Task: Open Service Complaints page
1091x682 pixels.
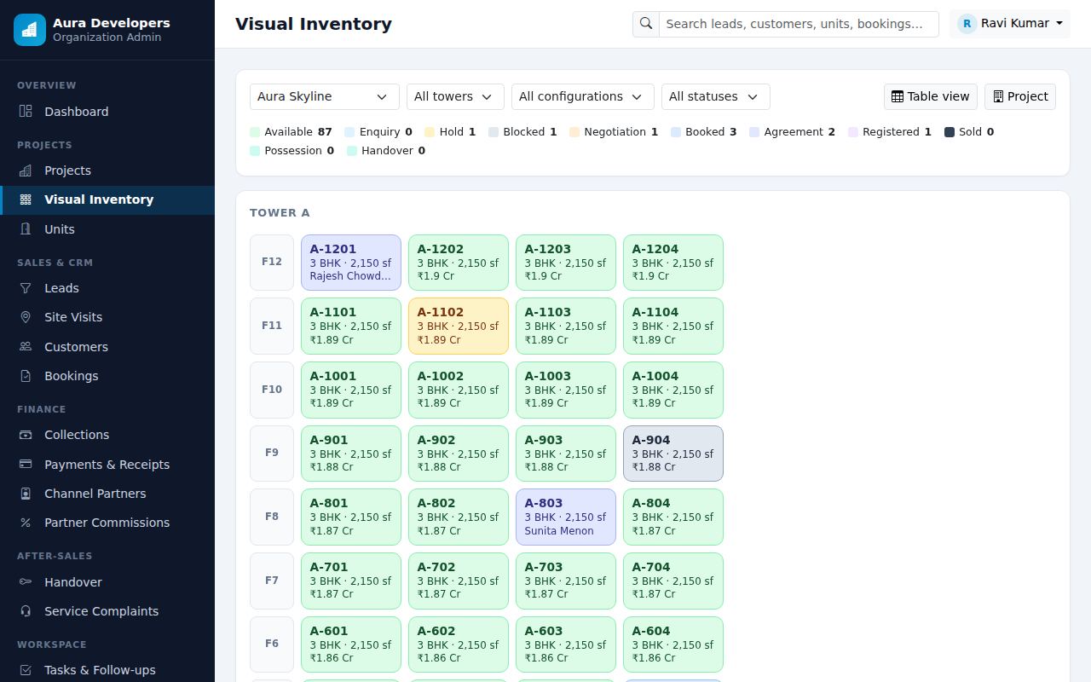Action: point(107,611)
